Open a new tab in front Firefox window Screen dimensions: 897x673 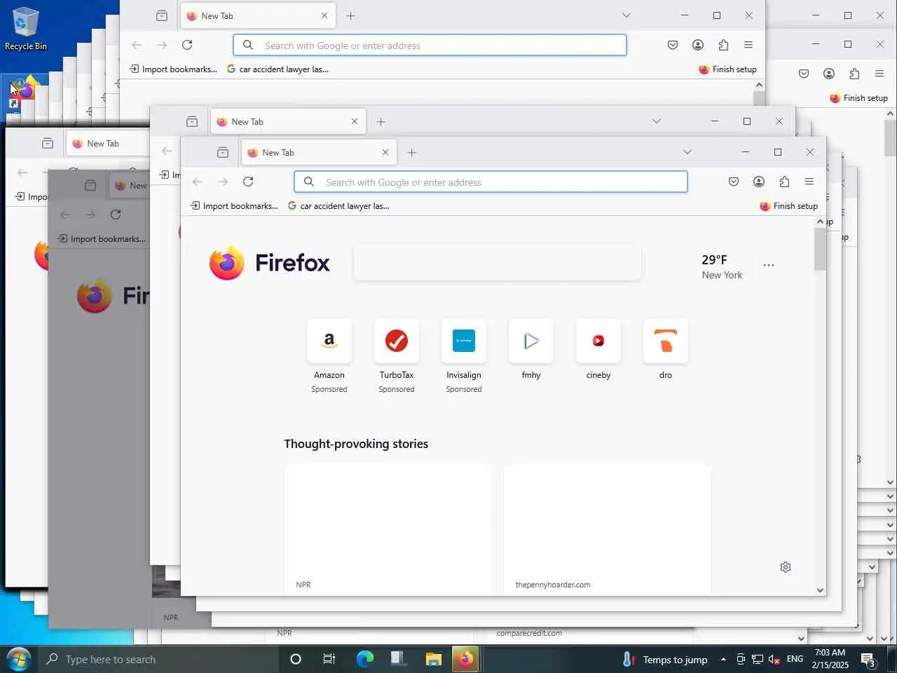pyautogui.click(x=412, y=152)
